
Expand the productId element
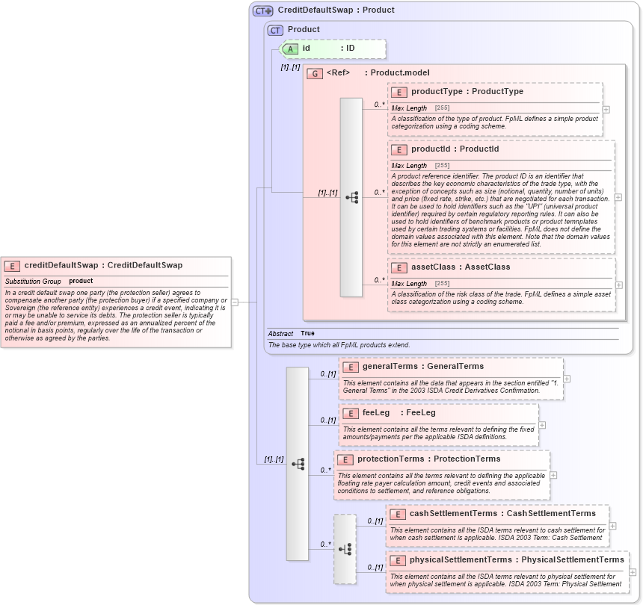618,197
